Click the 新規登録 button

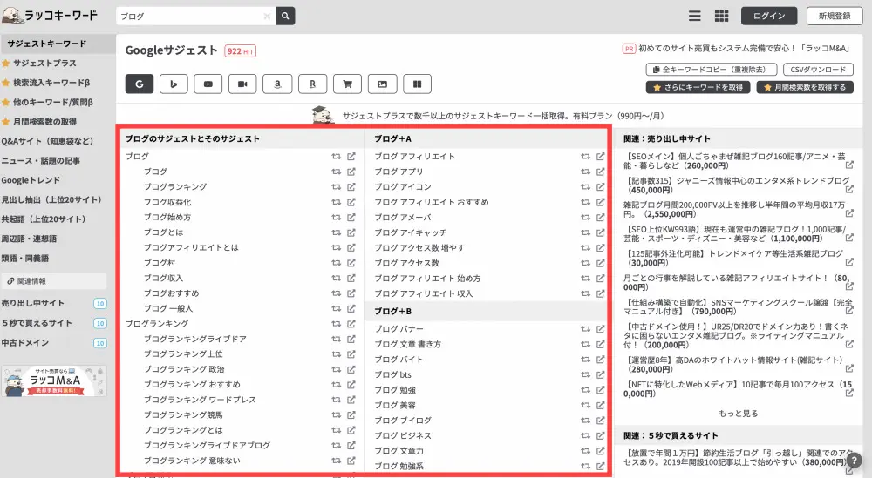pyautogui.click(x=835, y=16)
